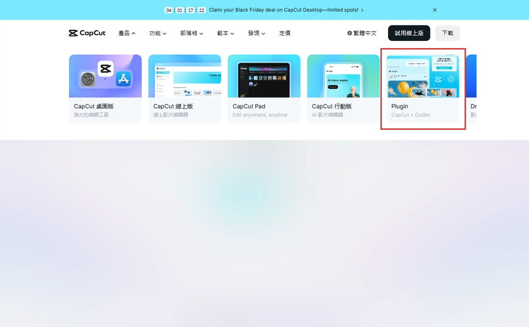Open the CapCut 線上版 card thumbnail

tap(185, 76)
